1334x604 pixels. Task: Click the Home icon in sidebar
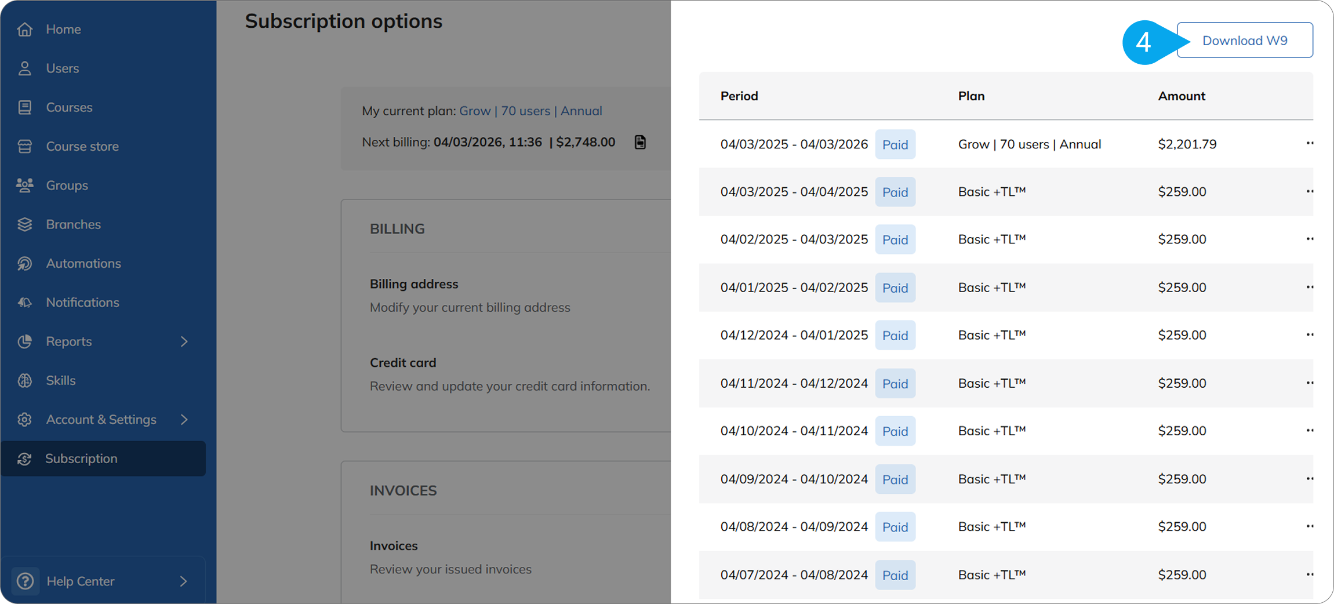click(x=24, y=29)
